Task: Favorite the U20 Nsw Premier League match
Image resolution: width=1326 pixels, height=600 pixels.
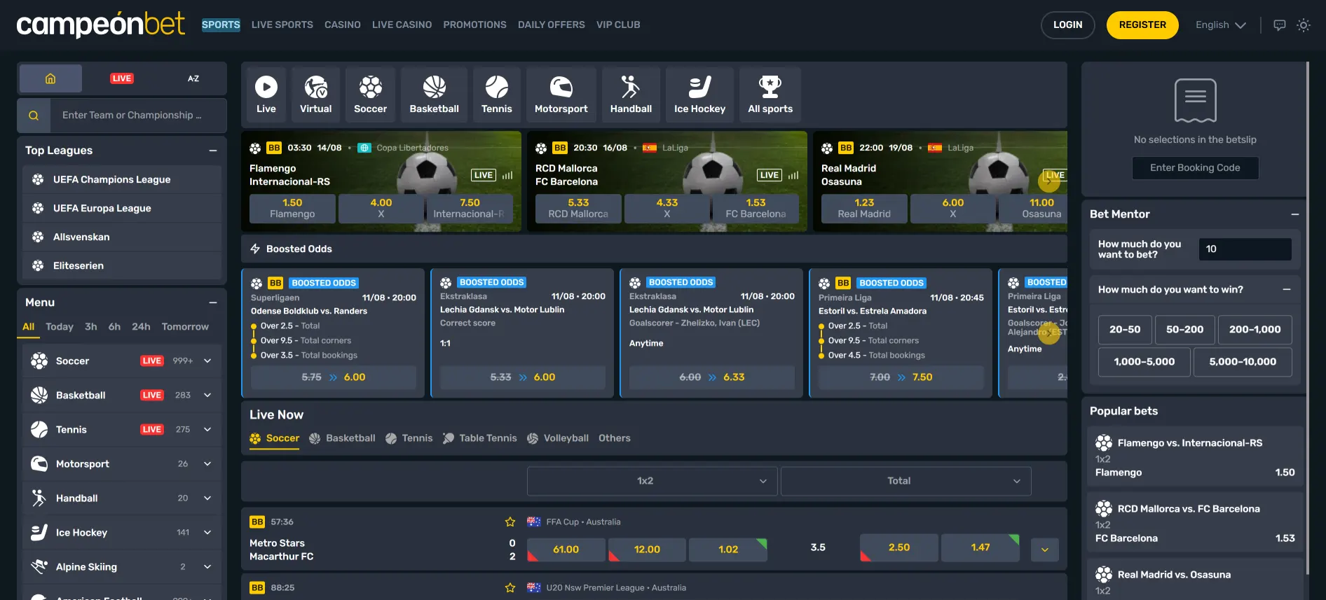Action: click(x=510, y=587)
